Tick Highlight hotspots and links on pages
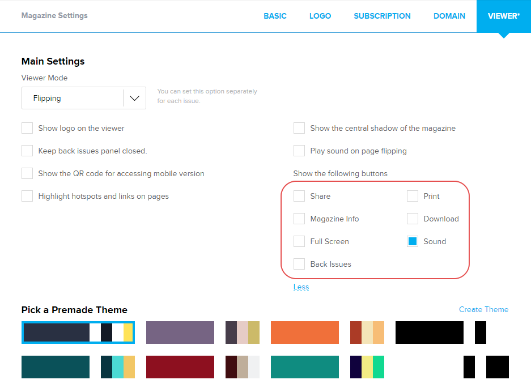The height and width of the screenshot is (384, 531). pos(27,196)
